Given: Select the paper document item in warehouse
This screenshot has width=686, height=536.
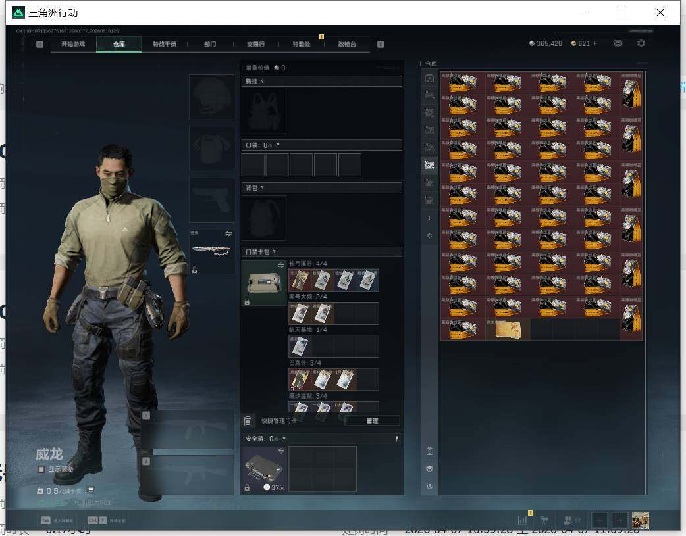Looking at the screenshot, I should (508, 329).
